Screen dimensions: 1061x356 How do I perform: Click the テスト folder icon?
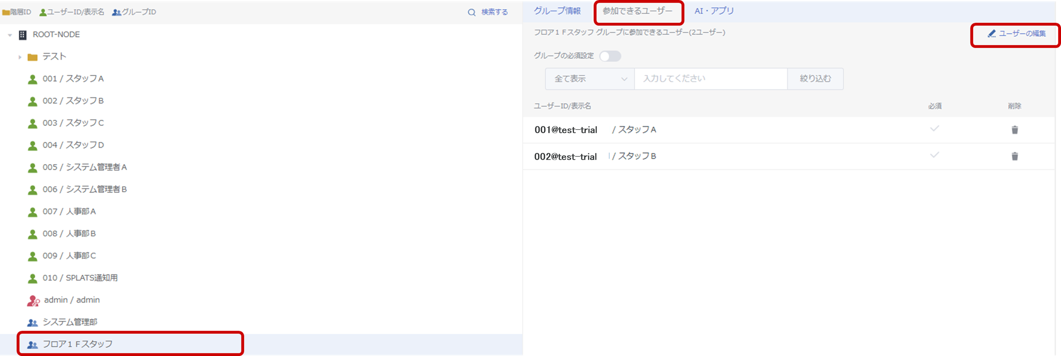[33, 57]
